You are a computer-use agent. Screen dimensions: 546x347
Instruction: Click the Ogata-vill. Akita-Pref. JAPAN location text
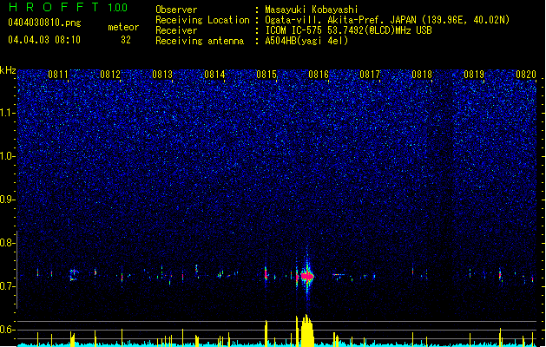pos(387,20)
